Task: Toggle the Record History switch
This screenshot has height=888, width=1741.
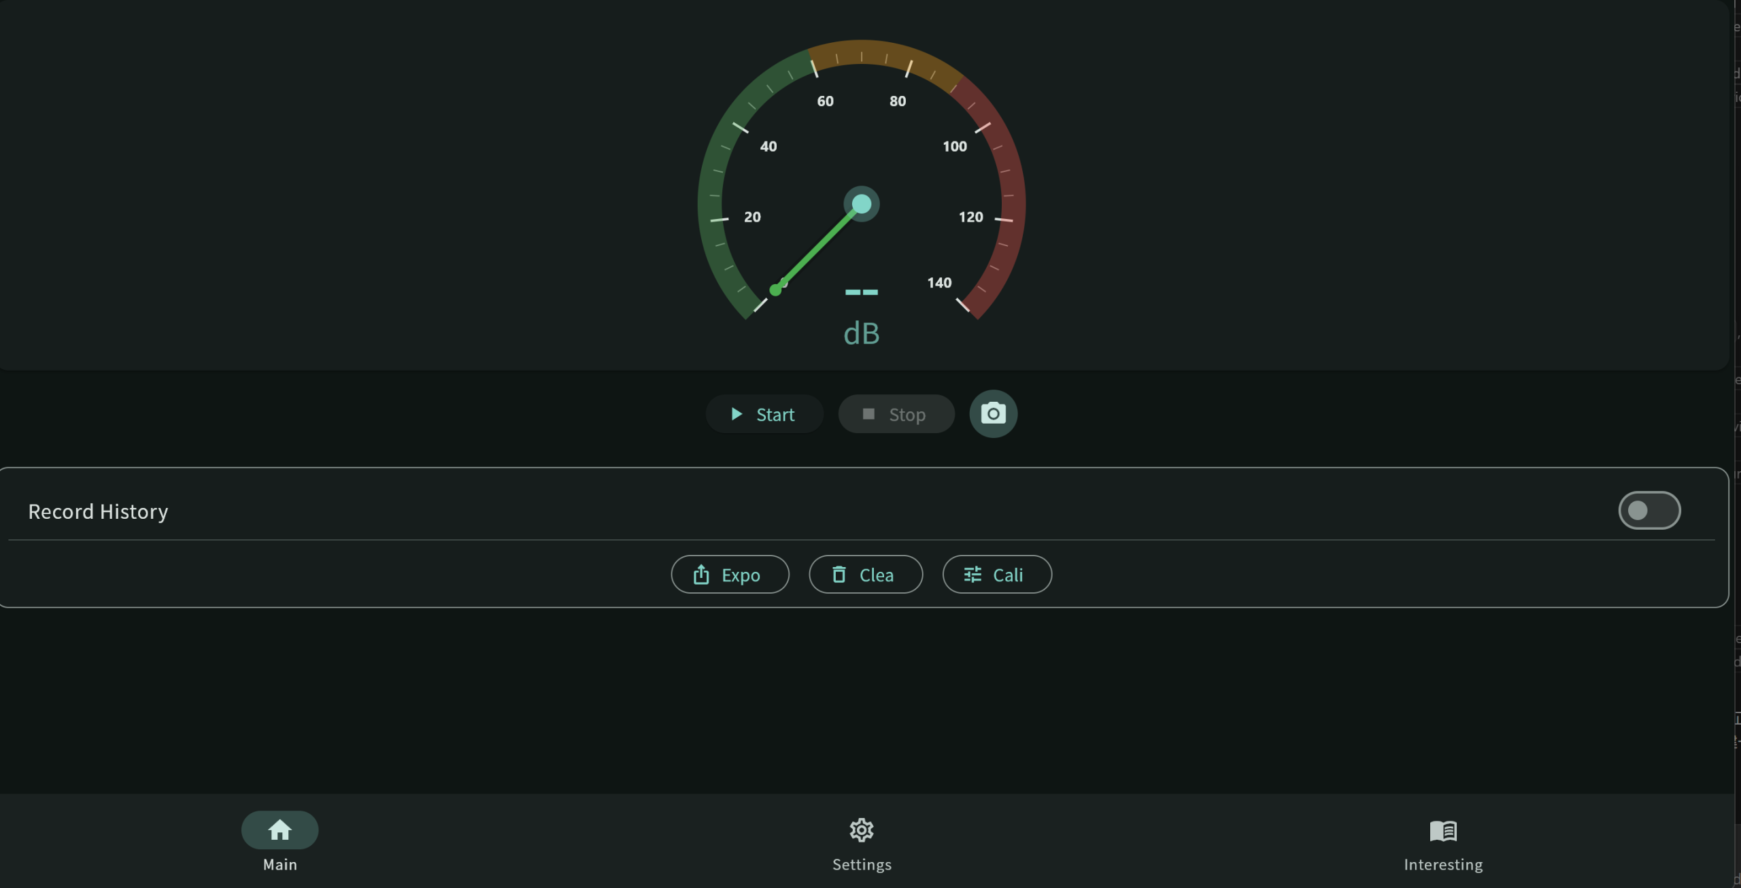Action: point(1649,511)
